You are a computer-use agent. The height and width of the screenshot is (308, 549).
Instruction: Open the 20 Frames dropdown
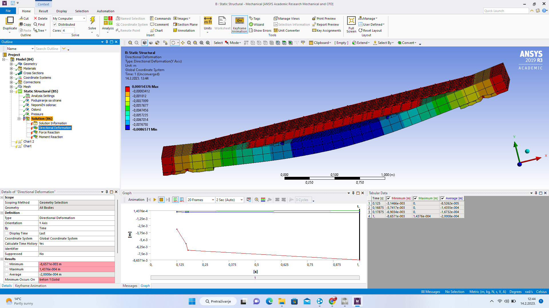coord(201,200)
